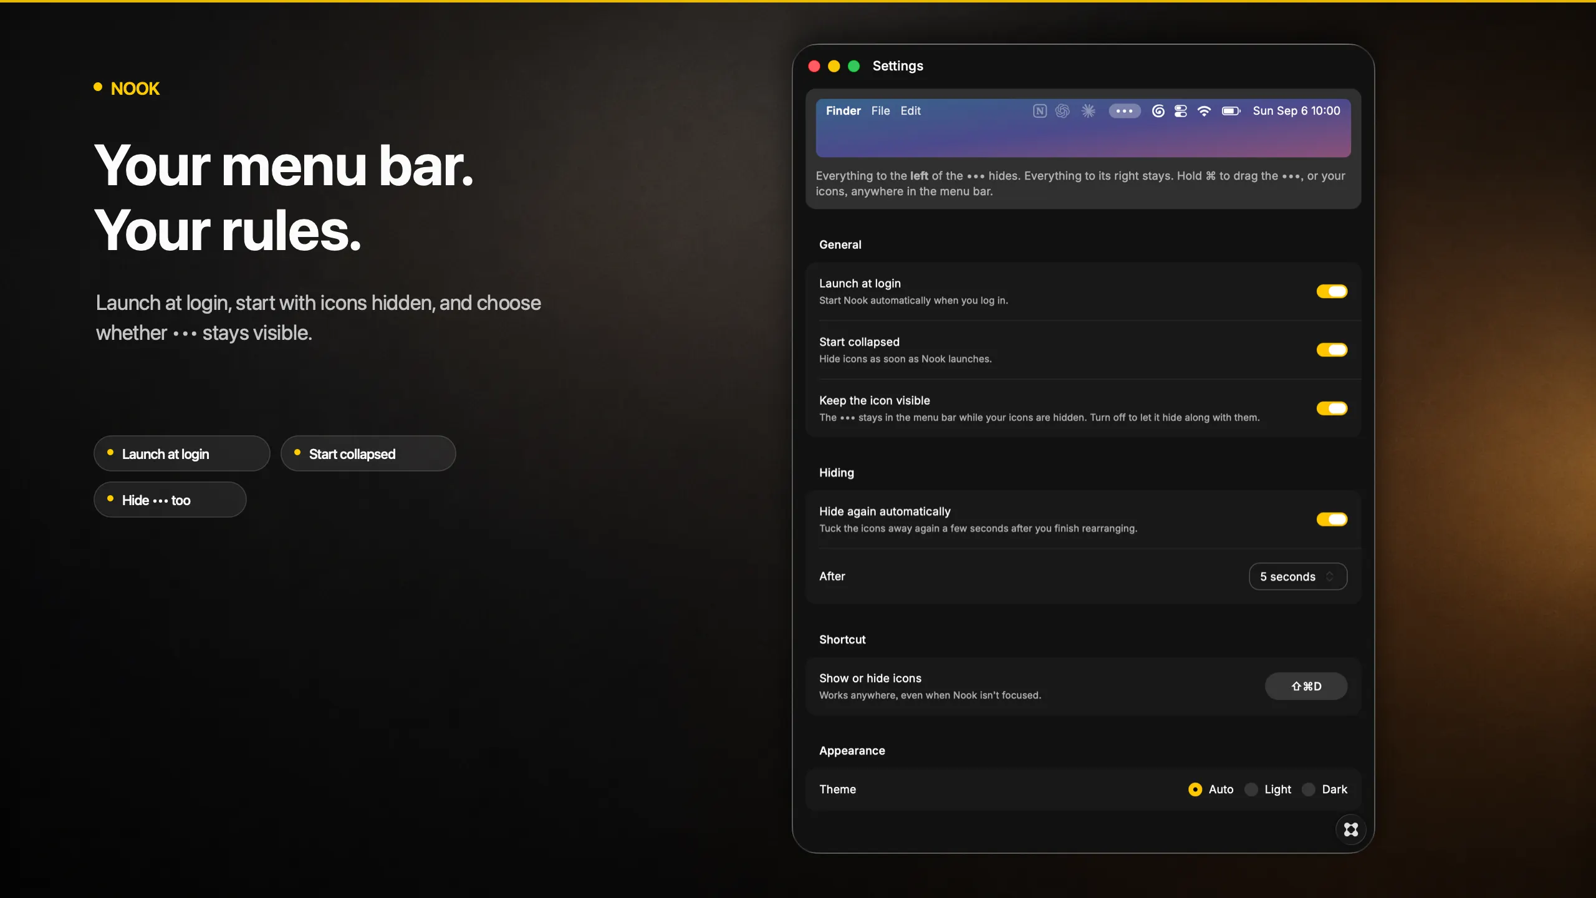
Task: Click the General section heading
Action: tap(840, 244)
